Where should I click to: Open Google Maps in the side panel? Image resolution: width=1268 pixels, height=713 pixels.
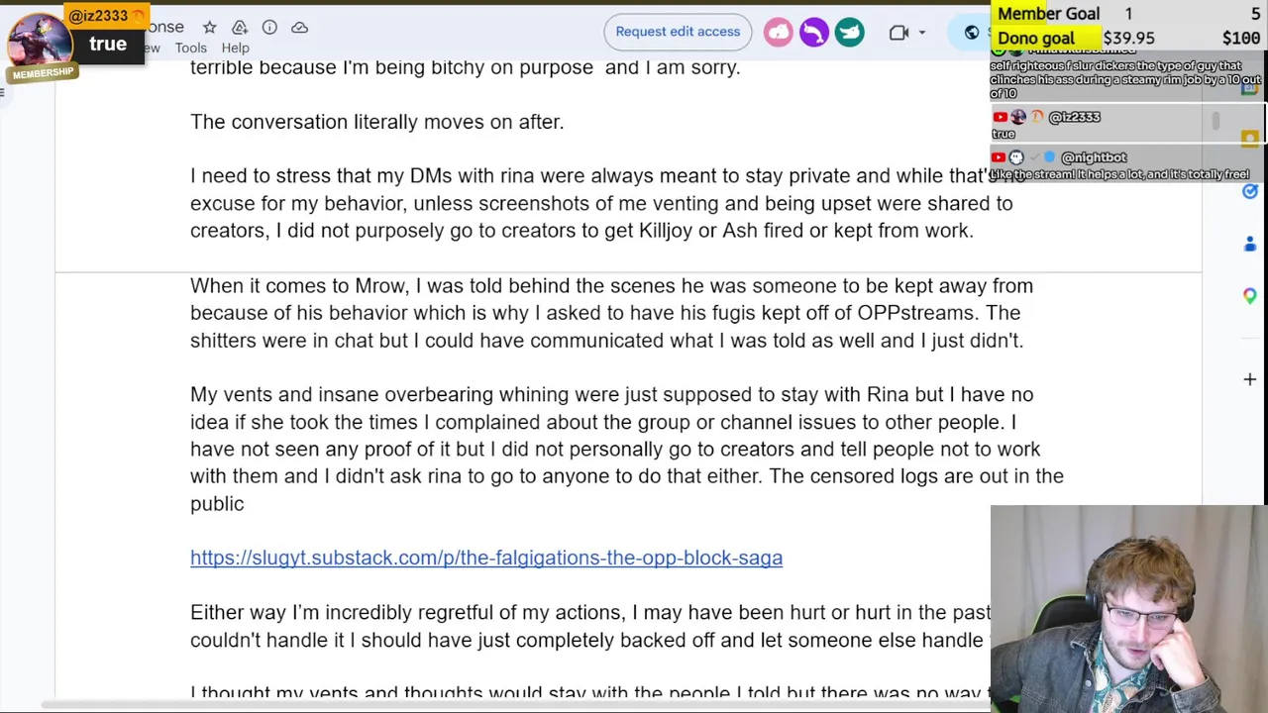[x=1250, y=295]
